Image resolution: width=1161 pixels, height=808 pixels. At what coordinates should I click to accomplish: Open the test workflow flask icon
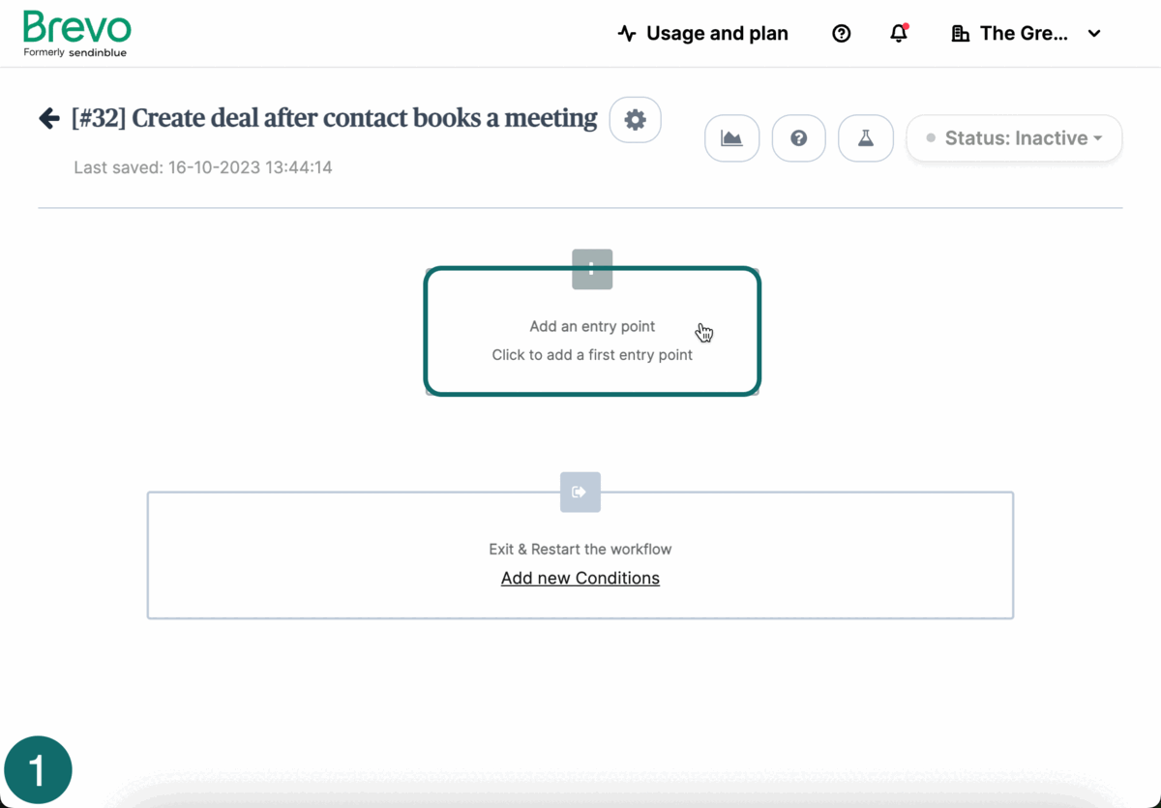pyautogui.click(x=866, y=138)
